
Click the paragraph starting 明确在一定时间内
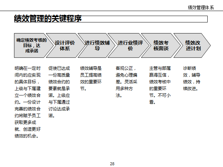tap(27, 102)
